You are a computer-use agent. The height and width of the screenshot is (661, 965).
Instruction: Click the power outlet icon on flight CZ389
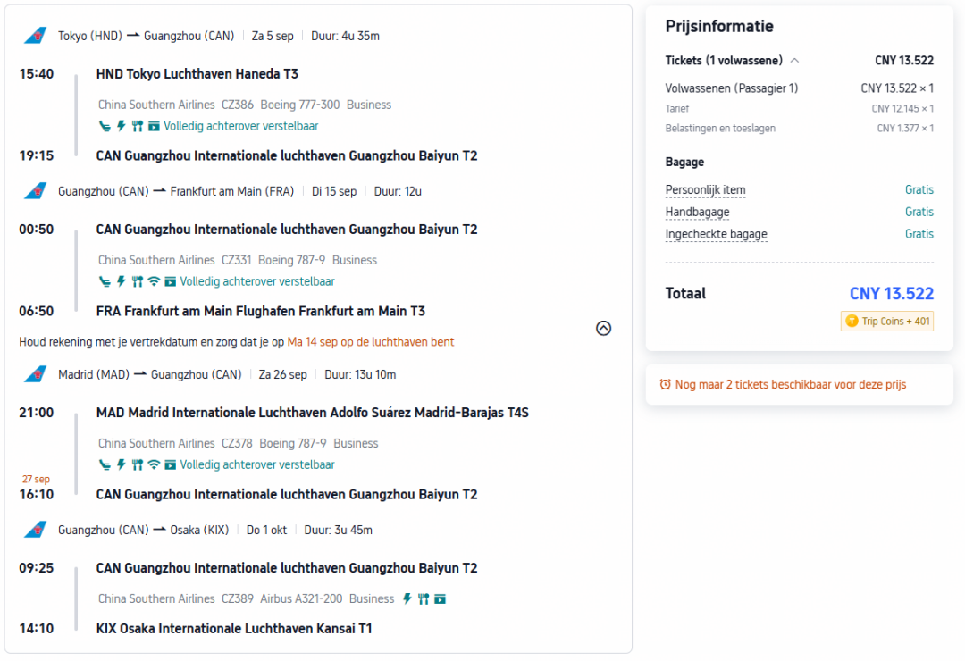407,598
